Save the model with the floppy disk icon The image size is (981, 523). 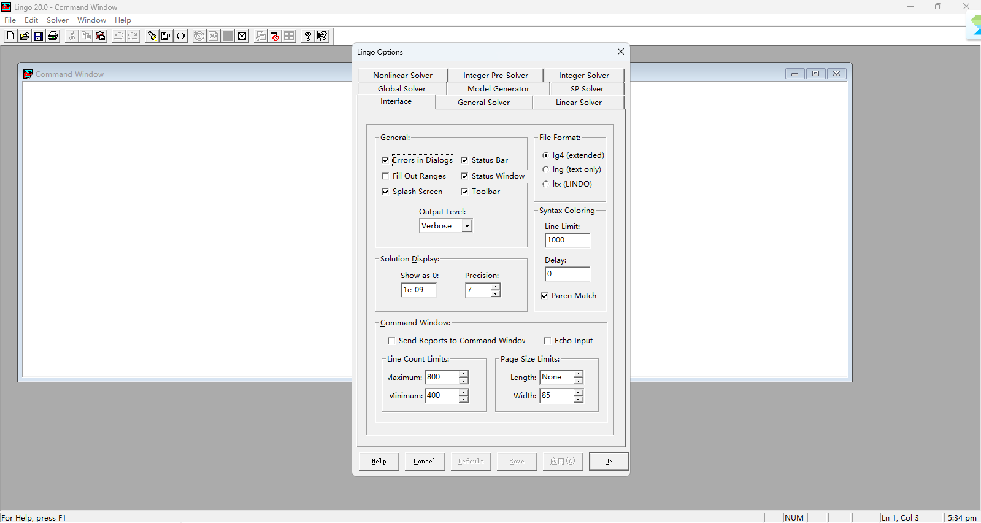tap(39, 36)
